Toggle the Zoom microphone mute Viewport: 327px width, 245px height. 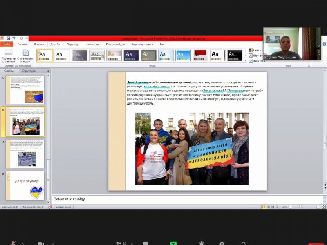point(13,243)
